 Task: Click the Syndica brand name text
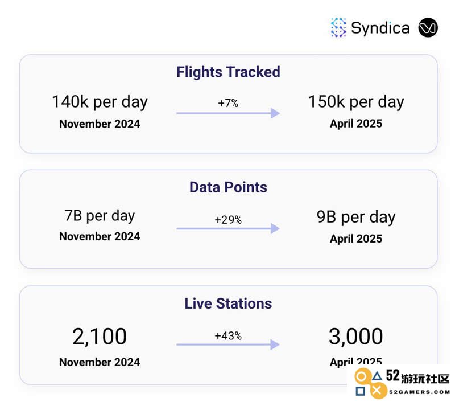[x=380, y=28]
